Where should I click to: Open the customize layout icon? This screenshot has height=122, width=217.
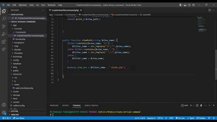(x=193, y=5)
